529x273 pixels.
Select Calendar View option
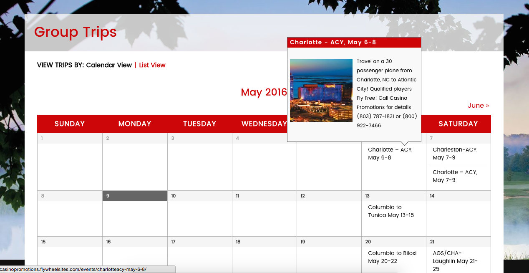pyautogui.click(x=109, y=65)
